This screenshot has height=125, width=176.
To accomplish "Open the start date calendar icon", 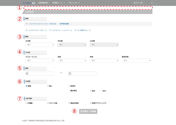I will (27, 74).
